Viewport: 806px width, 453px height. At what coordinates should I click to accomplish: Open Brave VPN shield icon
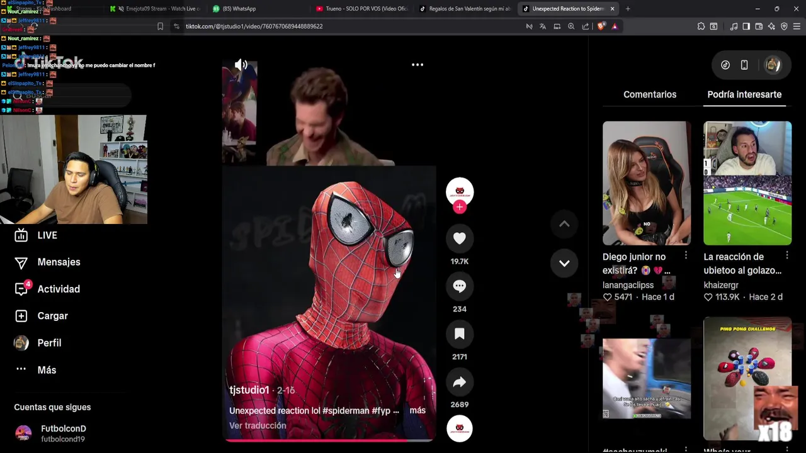tap(784, 26)
